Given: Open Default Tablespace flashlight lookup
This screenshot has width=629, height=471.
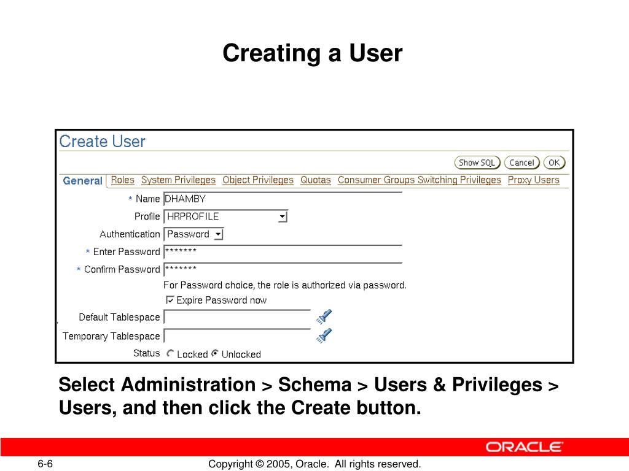Looking at the screenshot, I should (324, 316).
